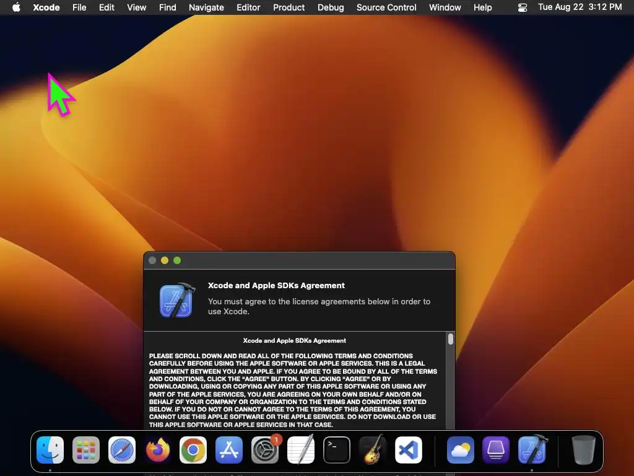Image resolution: width=634 pixels, height=476 pixels.
Task: Open the Source Control menu
Action: [x=386, y=7]
